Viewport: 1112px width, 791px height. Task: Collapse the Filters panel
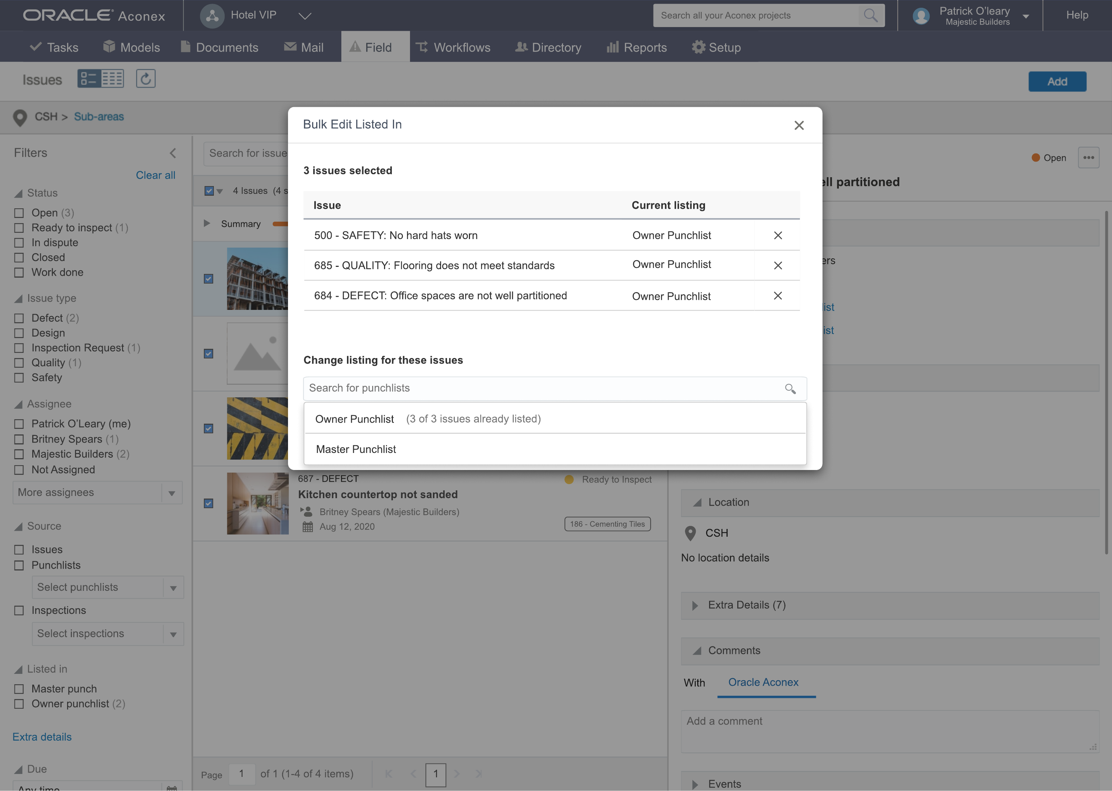pos(173,153)
